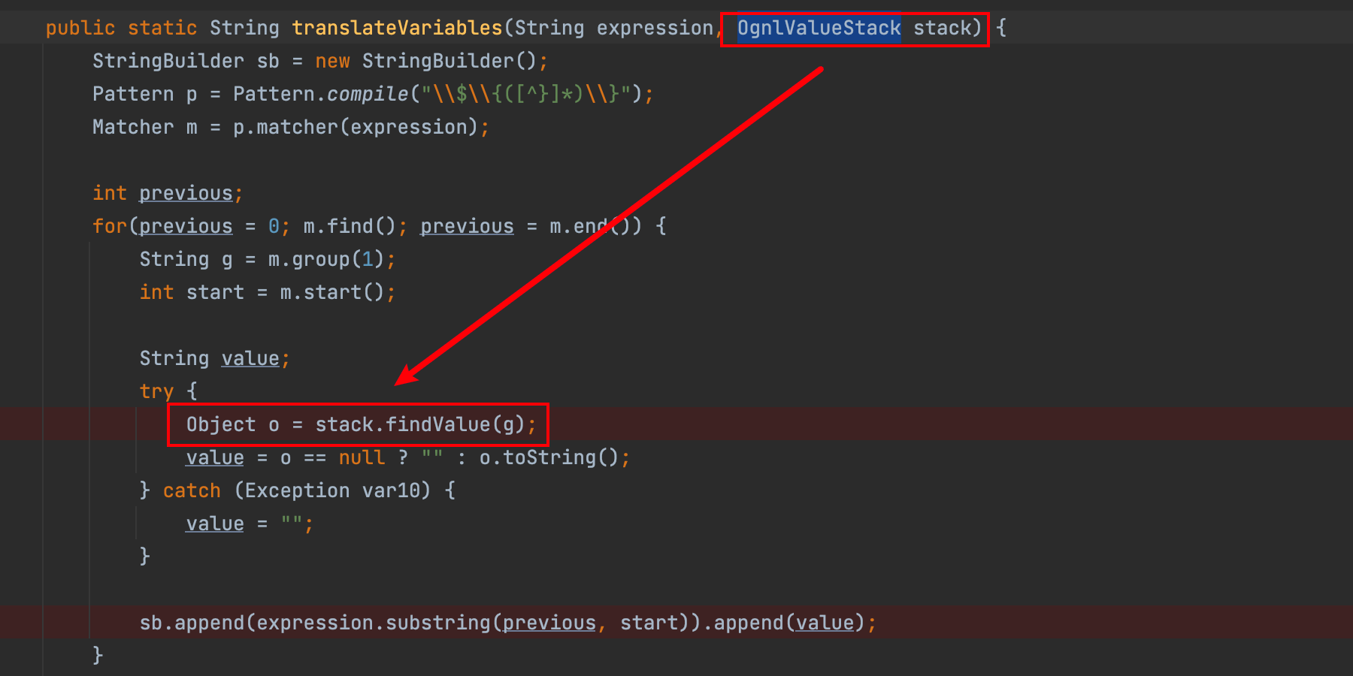This screenshot has height=676, width=1353.
Task: Click the 'for' keyword of the loop
Action: pos(109,227)
